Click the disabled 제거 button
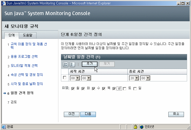The image size is (191, 130). [x=107, y=64]
